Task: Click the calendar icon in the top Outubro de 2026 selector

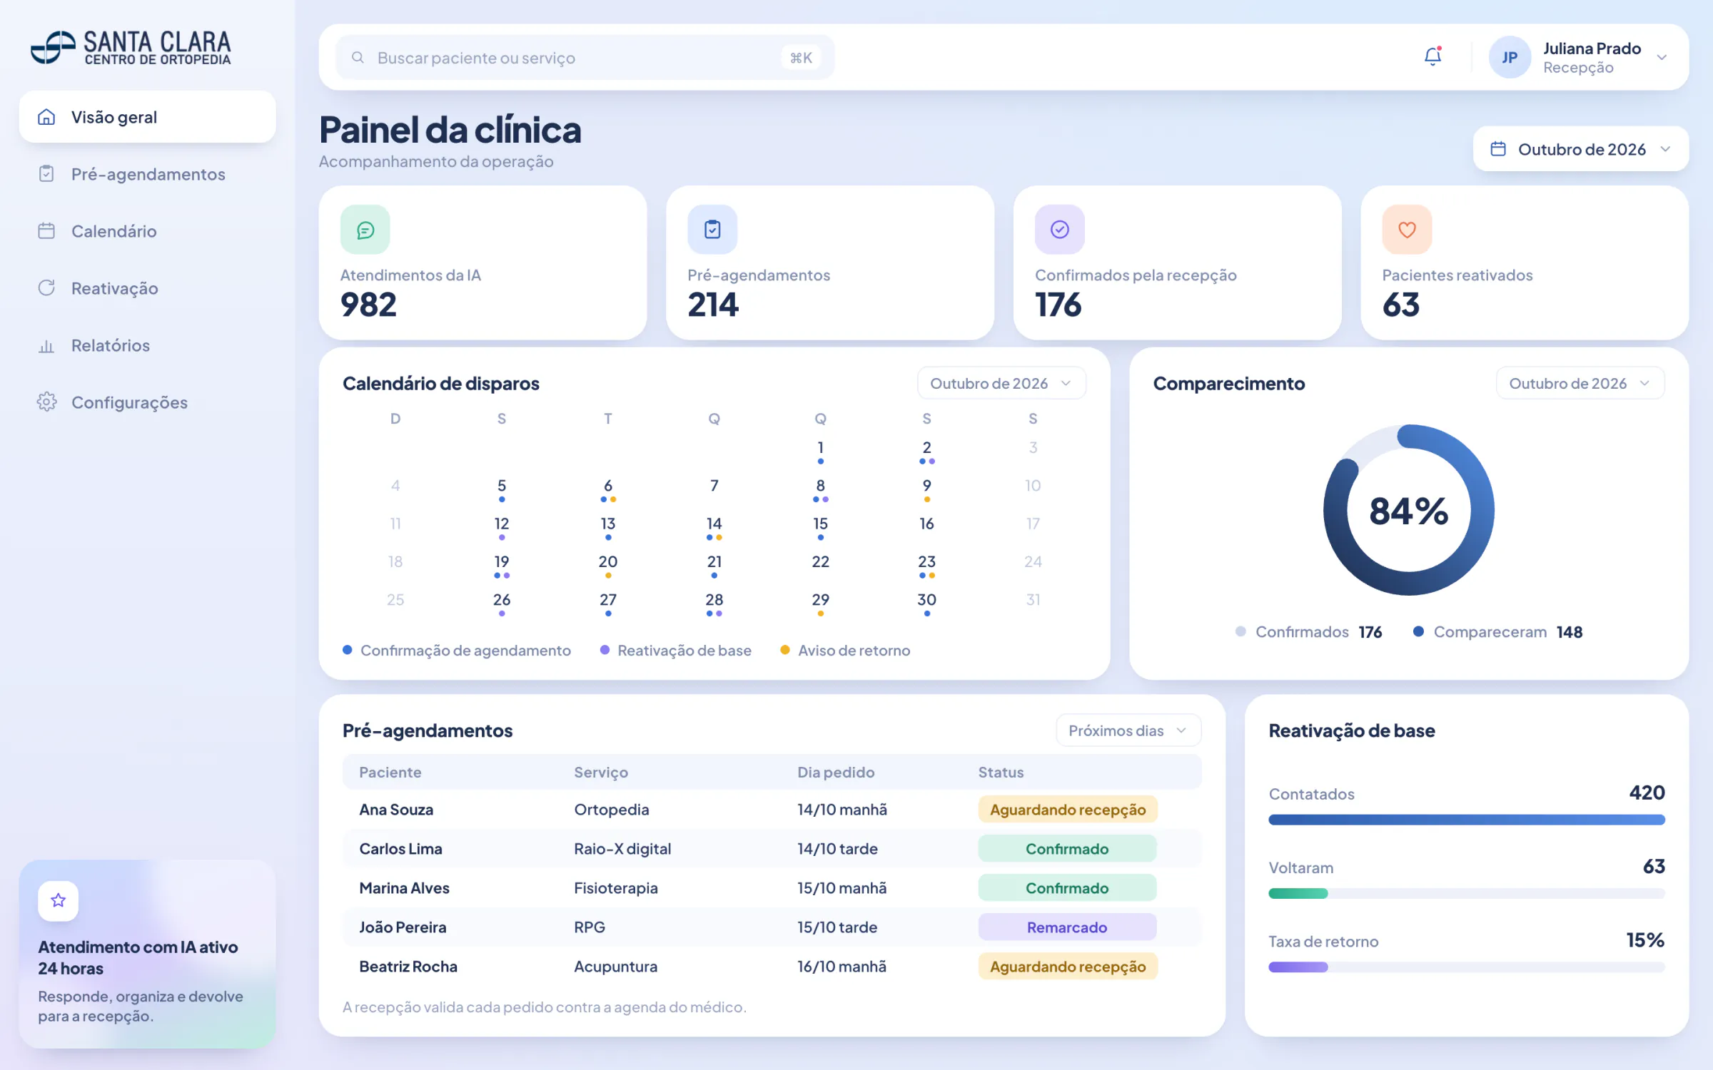Action: pos(1498,149)
